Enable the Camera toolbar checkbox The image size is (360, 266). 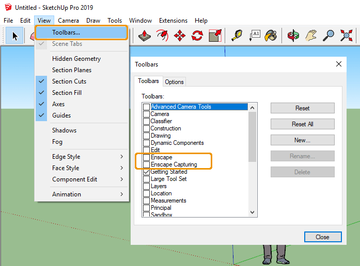tap(146, 114)
